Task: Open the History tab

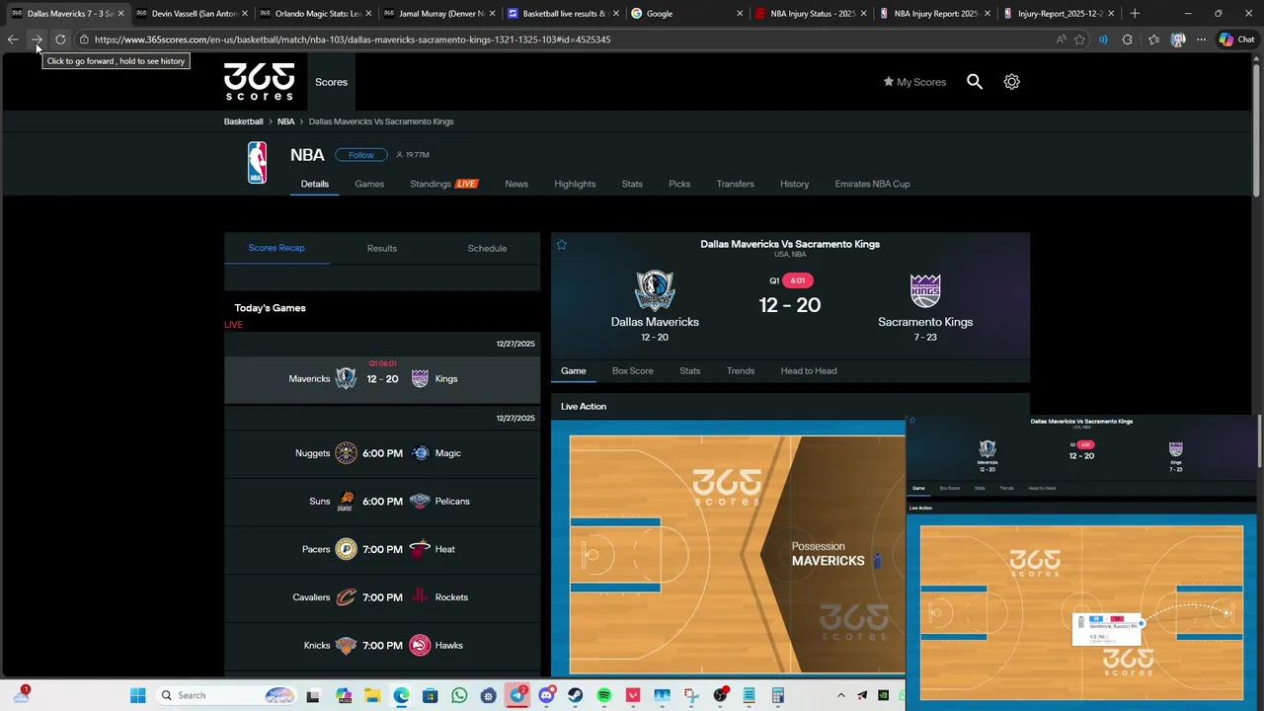Action: (x=794, y=184)
